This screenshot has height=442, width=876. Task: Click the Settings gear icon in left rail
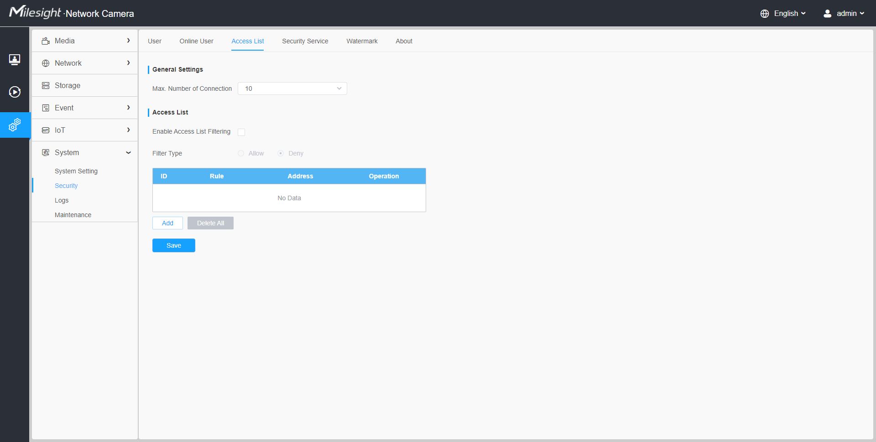[15, 125]
